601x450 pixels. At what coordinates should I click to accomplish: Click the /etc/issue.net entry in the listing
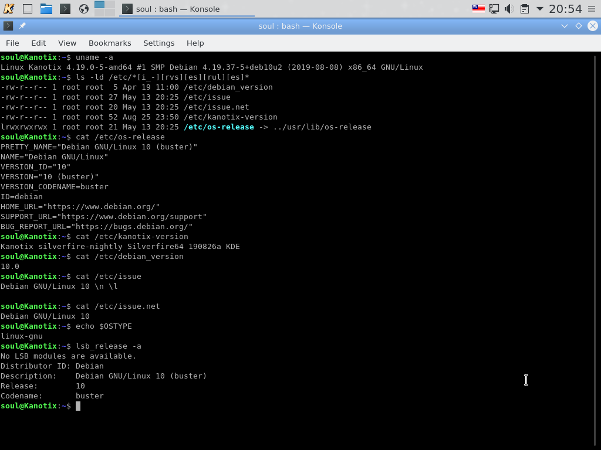(217, 107)
